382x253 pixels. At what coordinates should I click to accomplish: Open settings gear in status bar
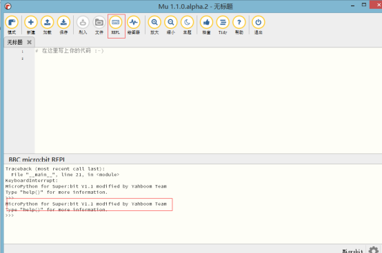[x=373, y=250]
